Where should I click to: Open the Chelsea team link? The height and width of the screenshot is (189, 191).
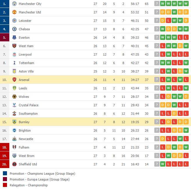click(x=24, y=29)
